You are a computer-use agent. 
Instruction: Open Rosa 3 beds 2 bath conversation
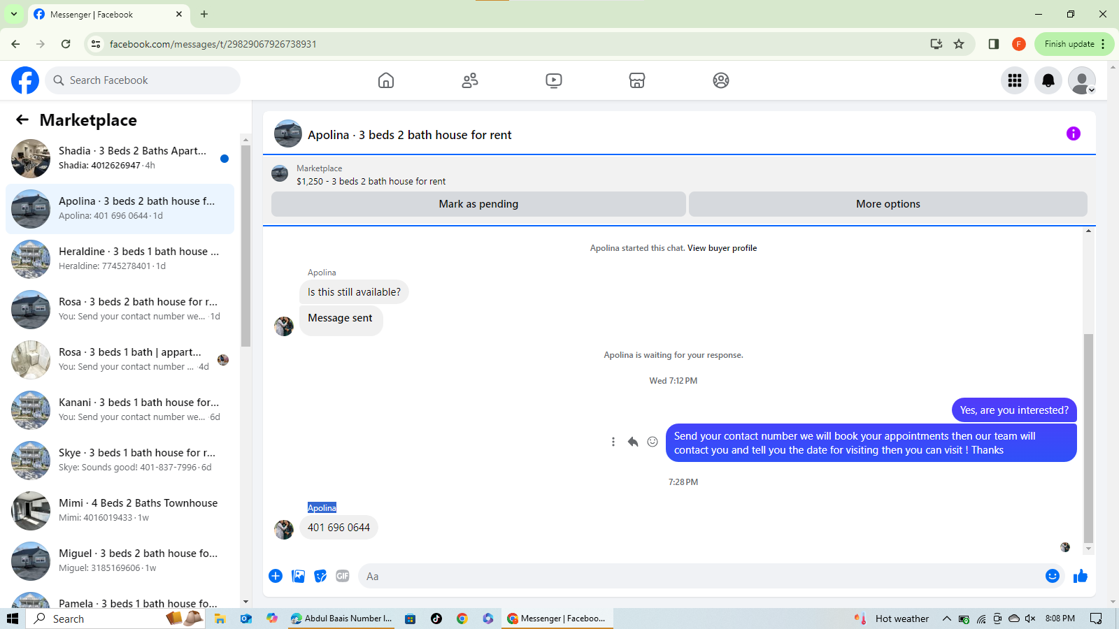click(x=120, y=310)
